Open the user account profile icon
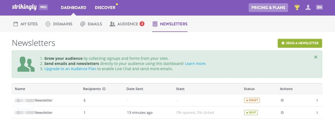 point(308,7)
